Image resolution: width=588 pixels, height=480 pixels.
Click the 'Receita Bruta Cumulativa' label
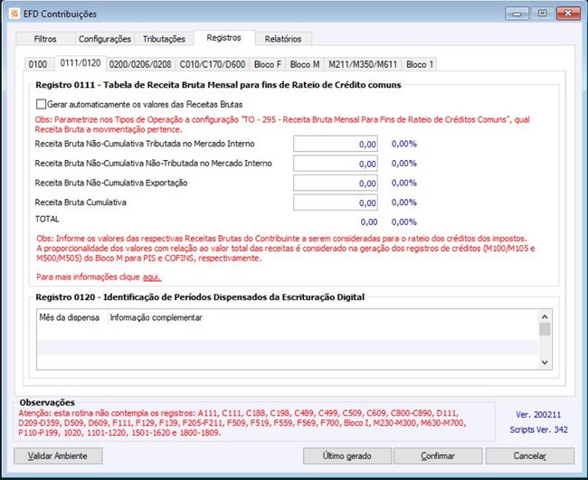coord(81,202)
